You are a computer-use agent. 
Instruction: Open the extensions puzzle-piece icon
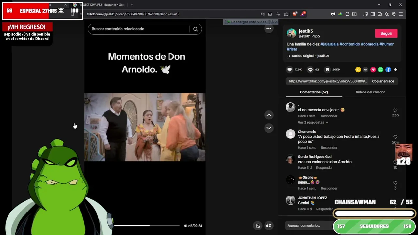pyautogui.click(x=347, y=14)
